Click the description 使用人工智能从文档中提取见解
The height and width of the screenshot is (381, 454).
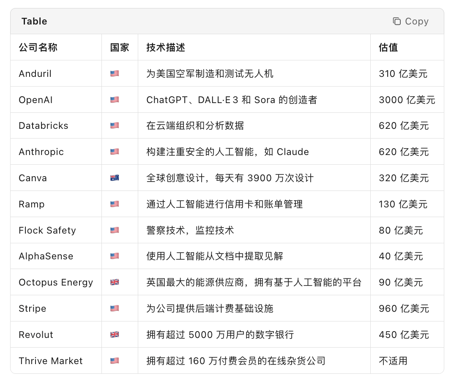coord(215,256)
